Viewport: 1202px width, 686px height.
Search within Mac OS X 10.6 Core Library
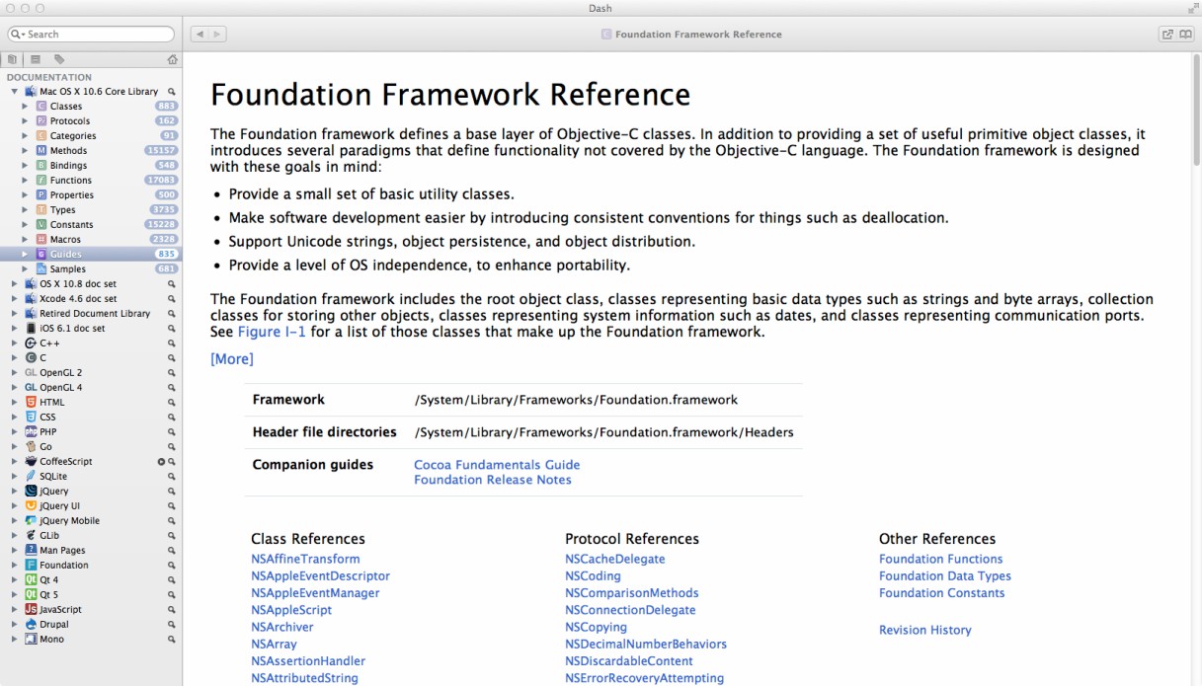pos(171,92)
